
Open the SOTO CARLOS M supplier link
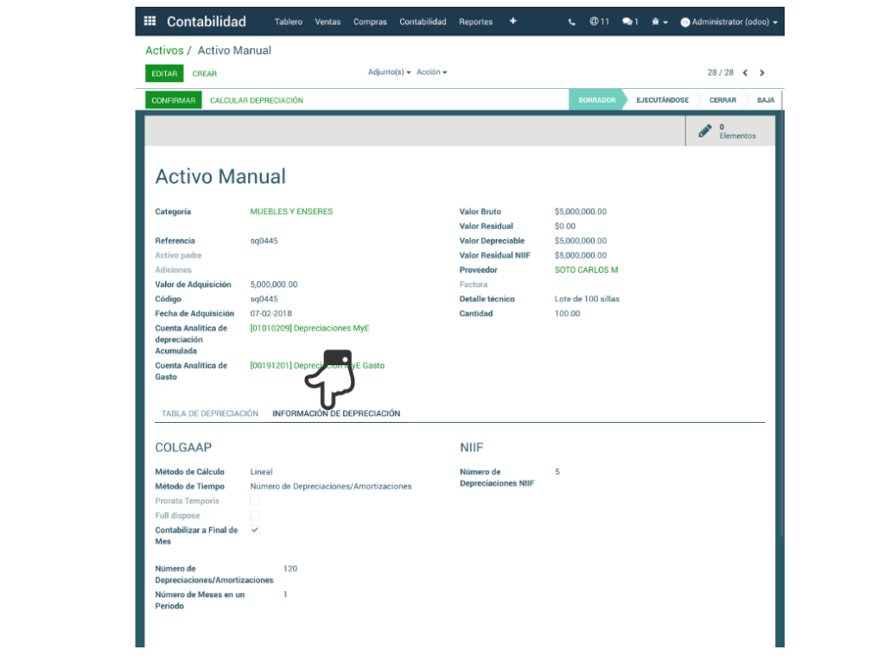(586, 270)
